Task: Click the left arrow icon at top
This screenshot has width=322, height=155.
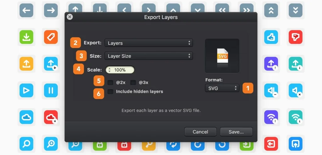Action: click(26, 10)
